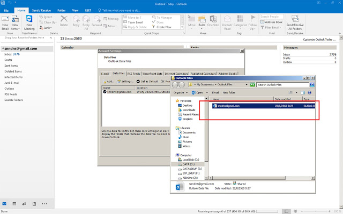Image resolution: width=343 pixels, height=214 pixels.
Task: Open the Address Book
Action: [x=271, y=22]
